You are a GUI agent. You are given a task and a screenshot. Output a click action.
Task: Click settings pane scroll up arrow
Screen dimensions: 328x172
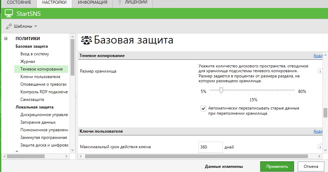(325, 55)
